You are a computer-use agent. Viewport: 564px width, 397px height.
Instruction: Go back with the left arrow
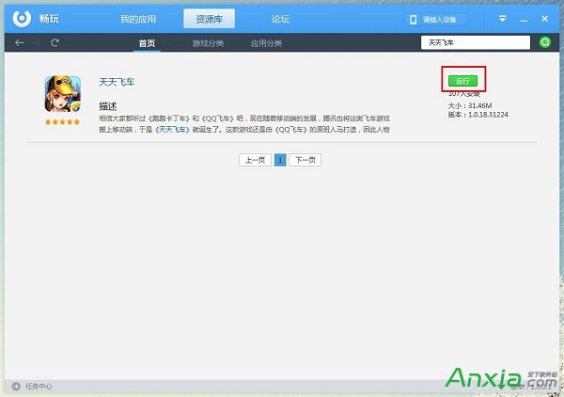point(20,43)
